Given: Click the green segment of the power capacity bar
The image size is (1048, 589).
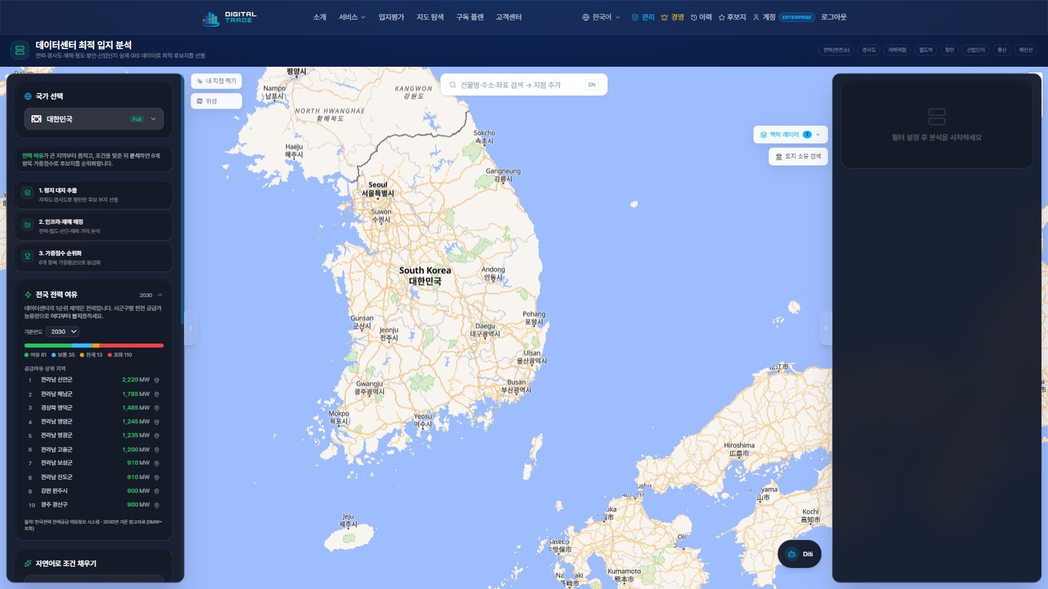Looking at the screenshot, I should pyautogui.click(x=48, y=346).
